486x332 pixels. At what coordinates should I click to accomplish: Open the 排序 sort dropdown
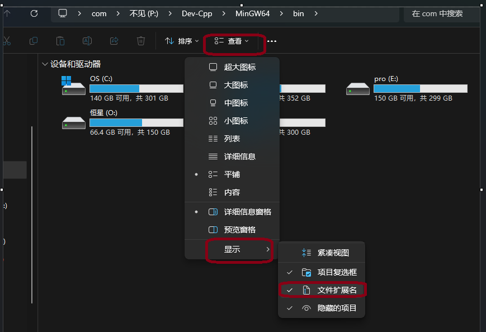tap(182, 41)
